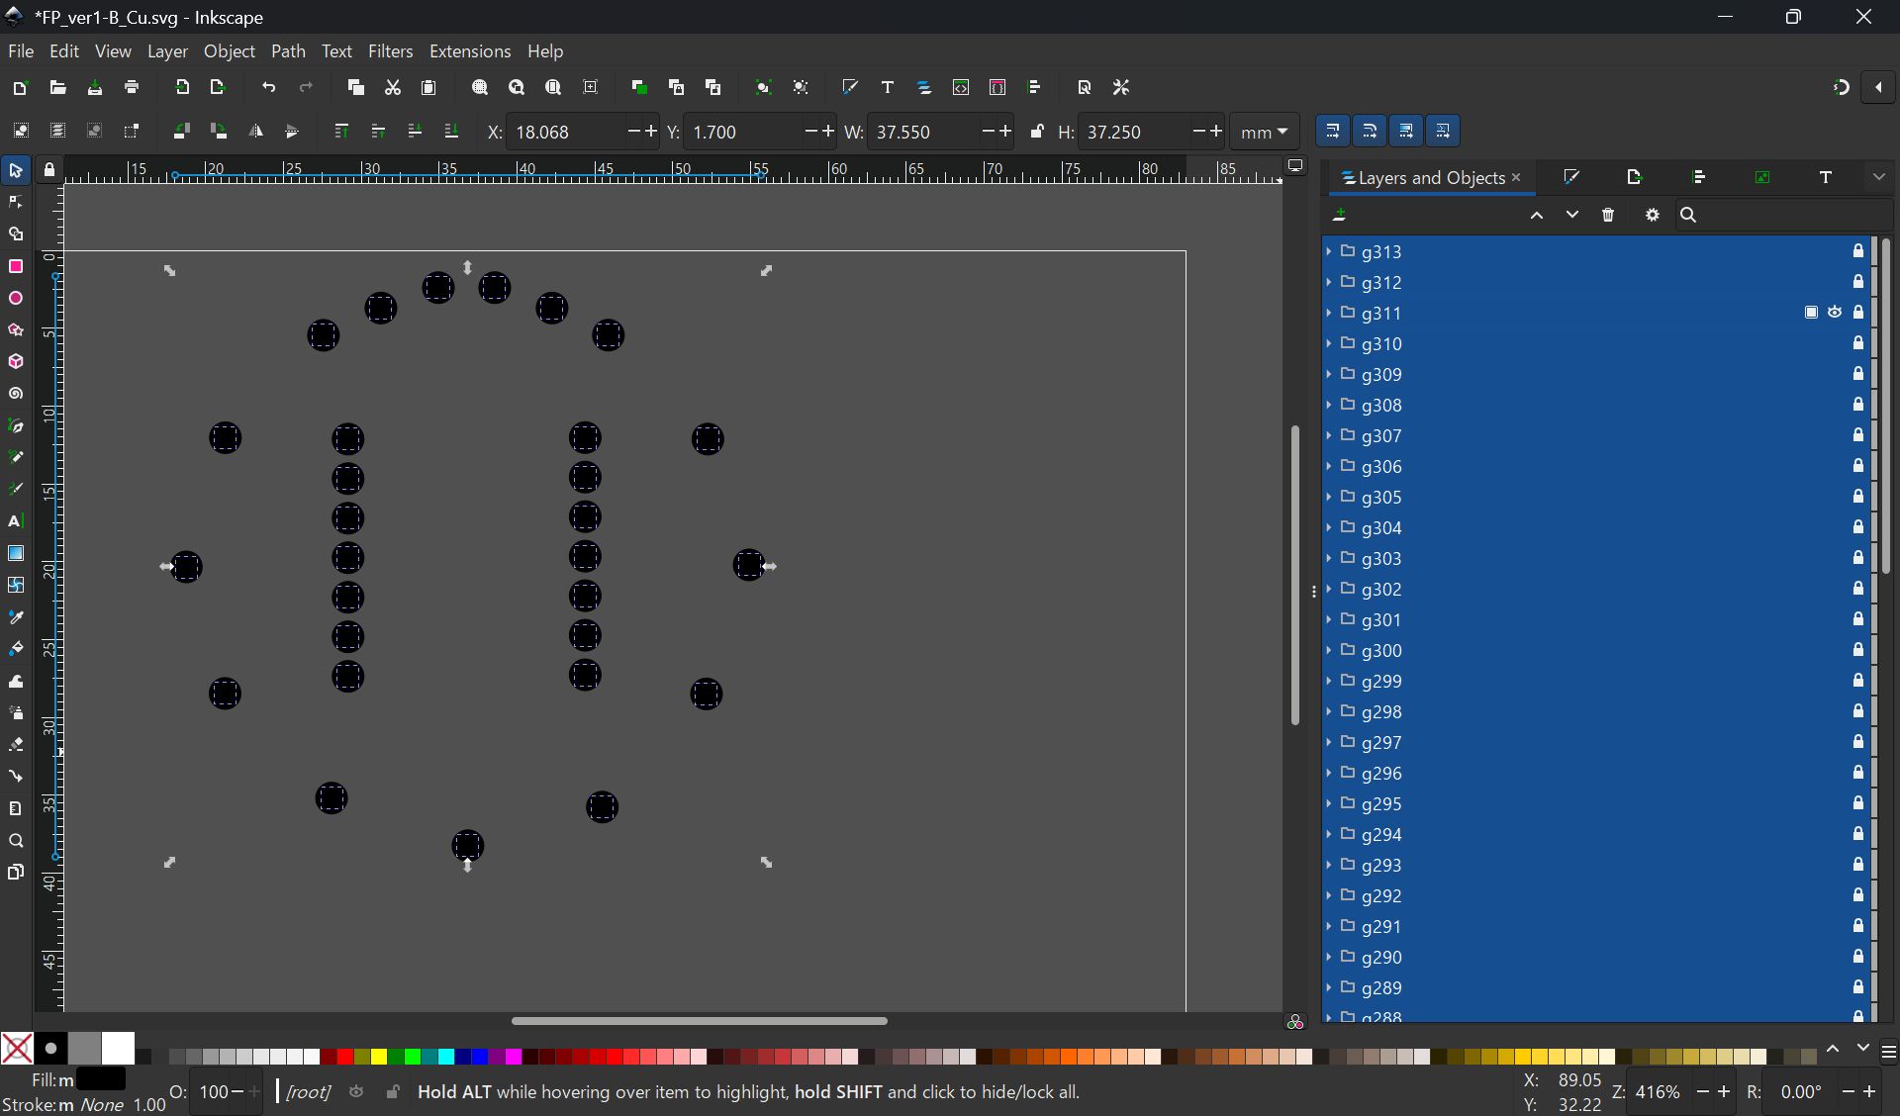This screenshot has height=1116, width=1900.
Task: Click the height H input field
Action: click(1133, 132)
